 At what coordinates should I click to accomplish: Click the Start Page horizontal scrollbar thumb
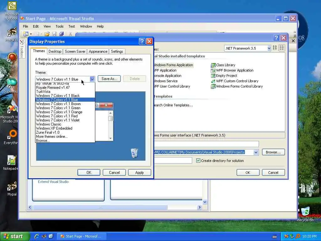[100, 207]
